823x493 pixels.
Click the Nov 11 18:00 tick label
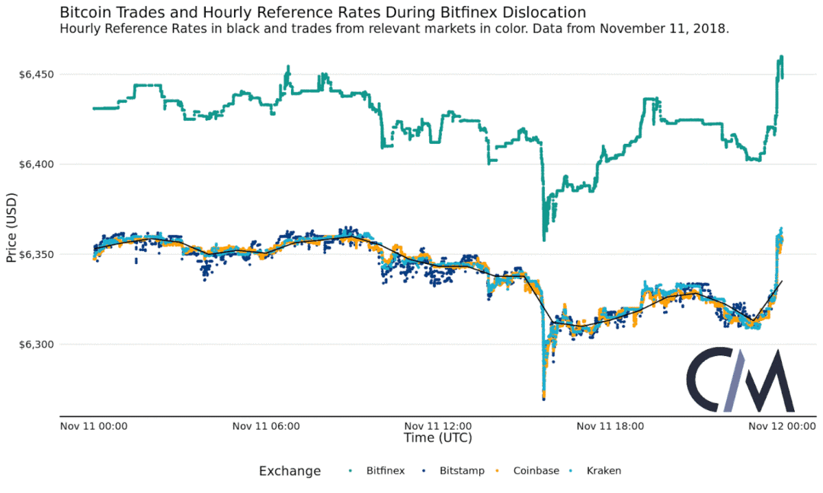point(610,426)
